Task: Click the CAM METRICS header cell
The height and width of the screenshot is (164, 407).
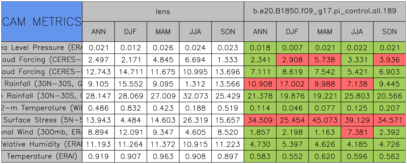Action: pos(42,21)
